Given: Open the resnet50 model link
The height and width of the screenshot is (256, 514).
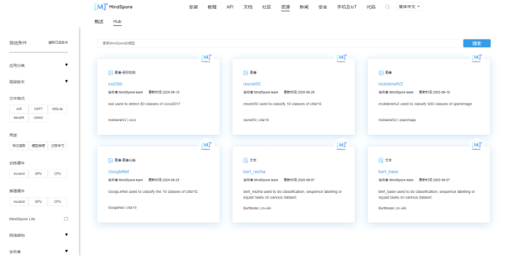Looking at the screenshot, I should click(x=252, y=84).
